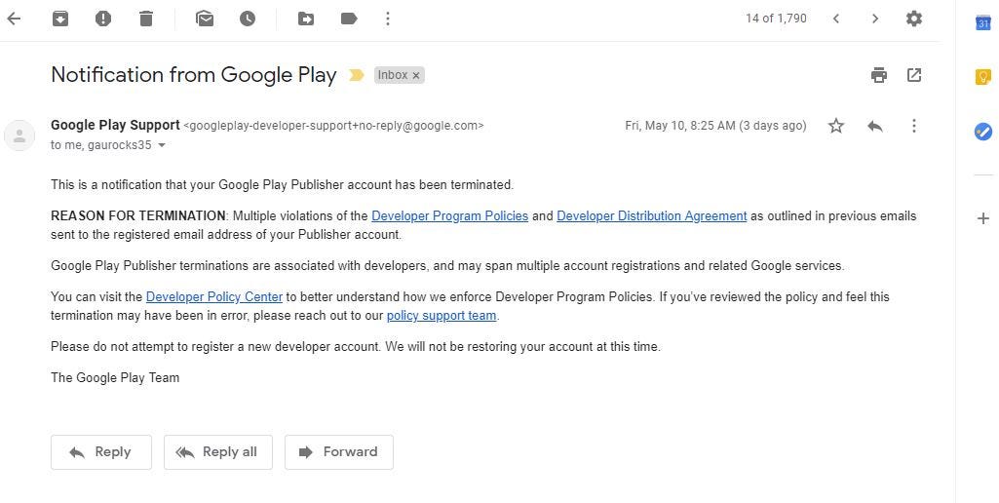The height and width of the screenshot is (503, 999).
Task: Open the Move to folder icon
Action: 306,19
